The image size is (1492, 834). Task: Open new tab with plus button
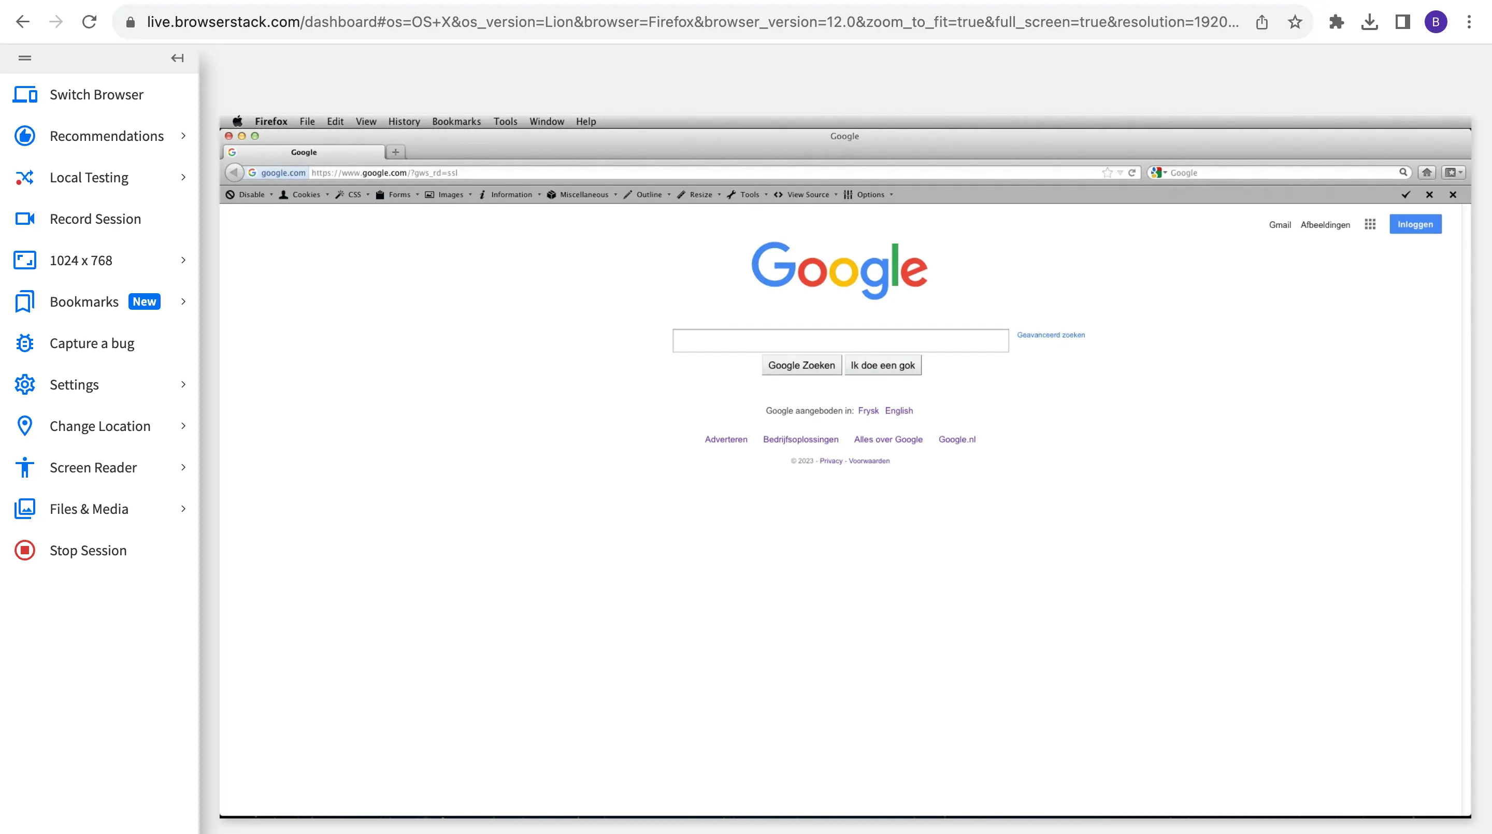[396, 152]
